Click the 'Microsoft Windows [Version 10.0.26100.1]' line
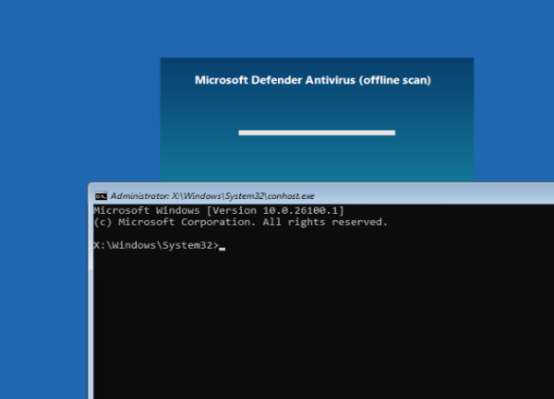 pos(219,210)
